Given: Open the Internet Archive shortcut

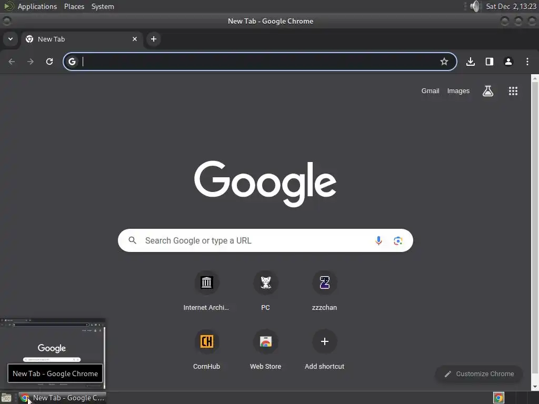Looking at the screenshot, I should [206, 291].
